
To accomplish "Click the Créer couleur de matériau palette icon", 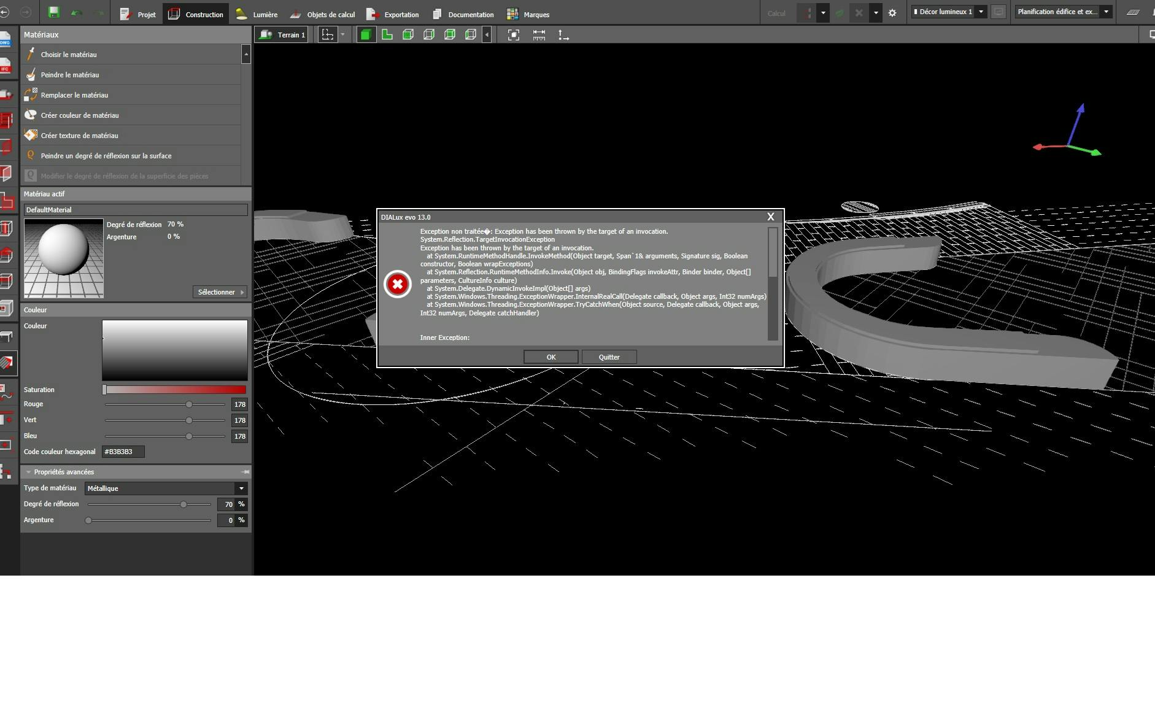I will coord(31,115).
